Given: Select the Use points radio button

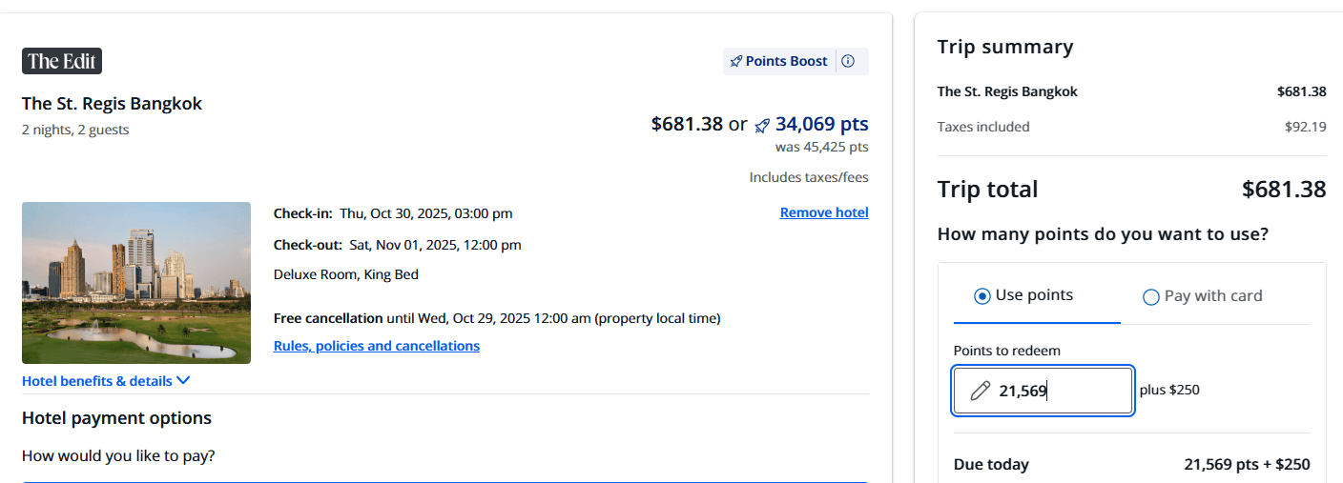Looking at the screenshot, I should pos(981,296).
